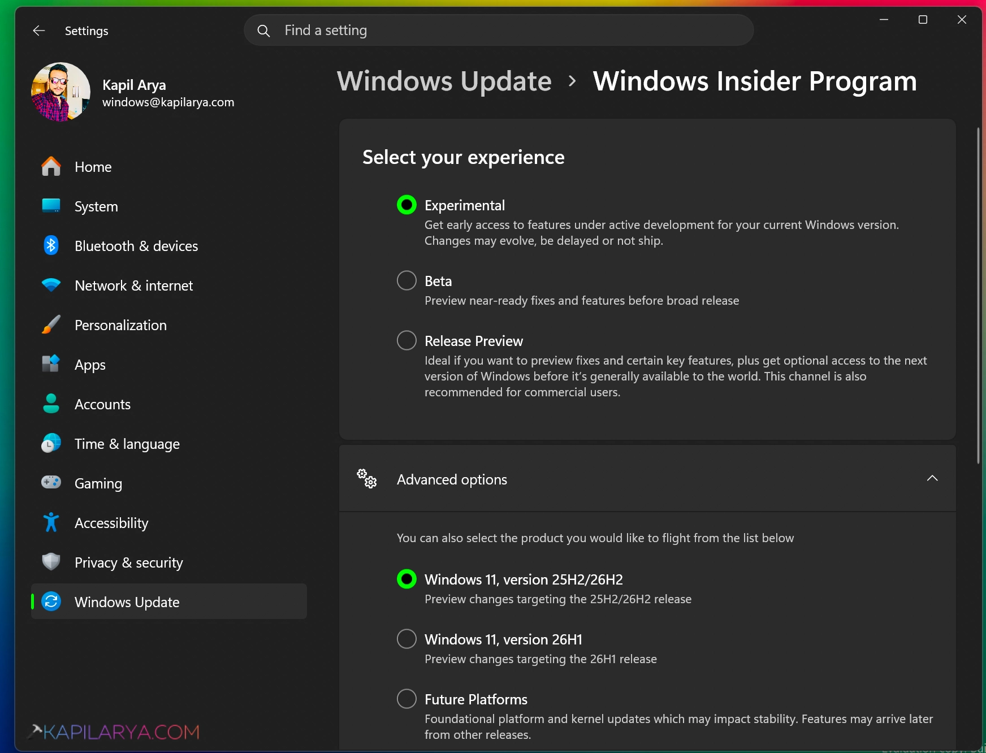The height and width of the screenshot is (753, 986).
Task: Open Accounts settings
Action: click(x=169, y=404)
